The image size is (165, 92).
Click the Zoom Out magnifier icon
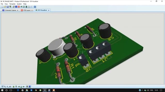[x=7, y=87]
